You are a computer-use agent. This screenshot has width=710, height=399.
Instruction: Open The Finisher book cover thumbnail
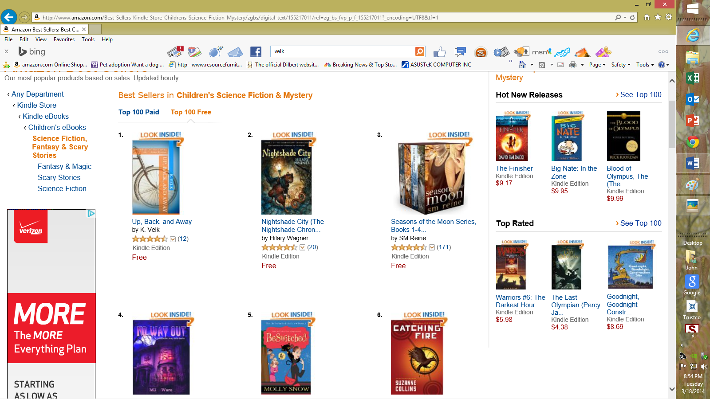pos(512,138)
